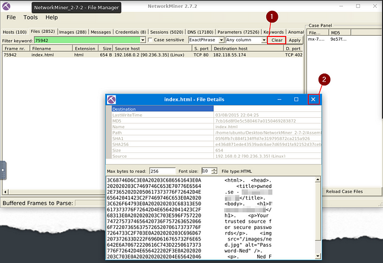The width and height of the screenshot is (383, 263).
Task: Sort by the Size column header
Action: tap(106, 49)
